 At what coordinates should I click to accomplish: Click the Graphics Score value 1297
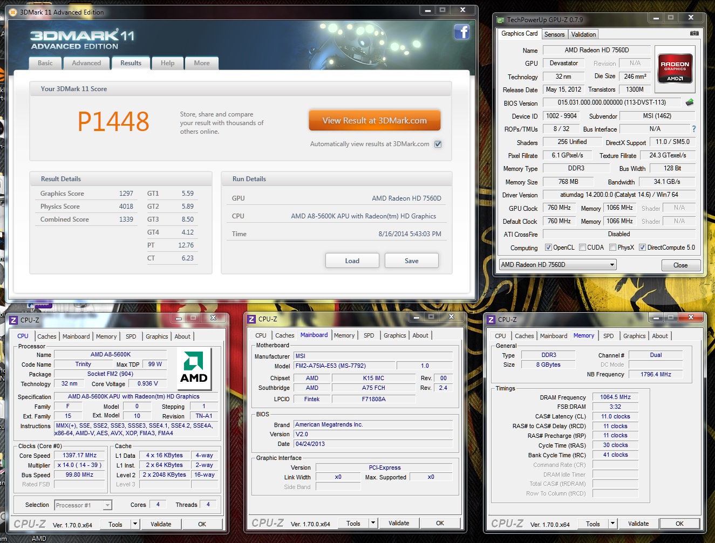tap(126, 194)
